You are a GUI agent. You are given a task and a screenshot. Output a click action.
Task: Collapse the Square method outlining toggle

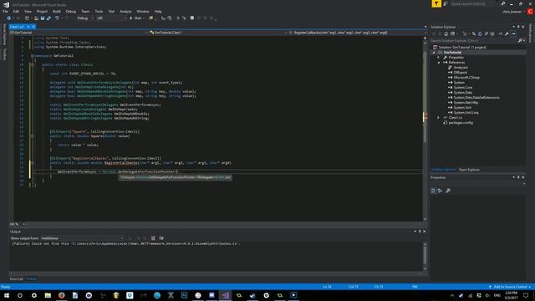point(33,136)
